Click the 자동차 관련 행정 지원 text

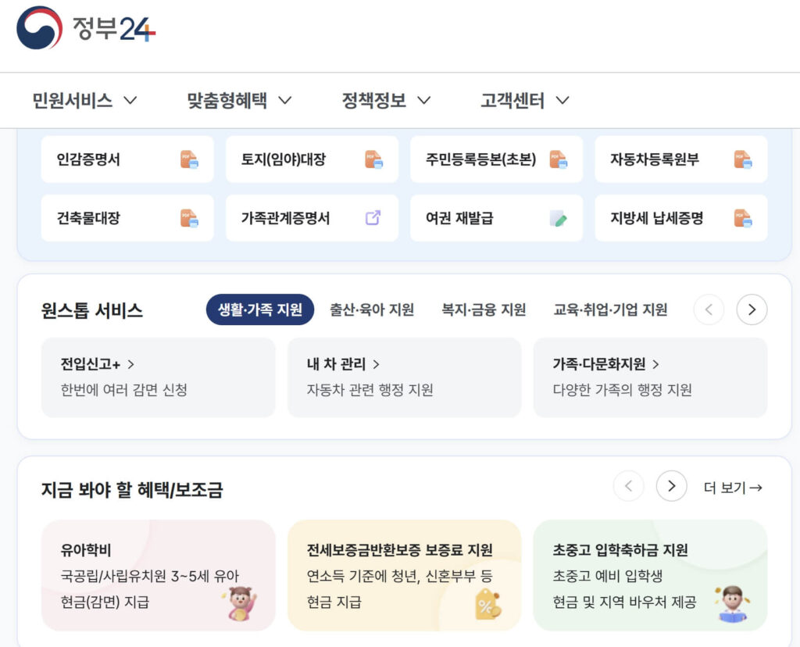(x=370, y=390)
